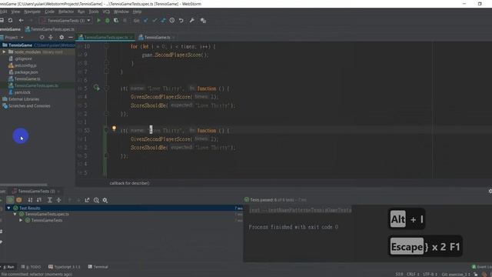Collapse all test results icon
Viewport: 492px width, 277px height.
58,200
